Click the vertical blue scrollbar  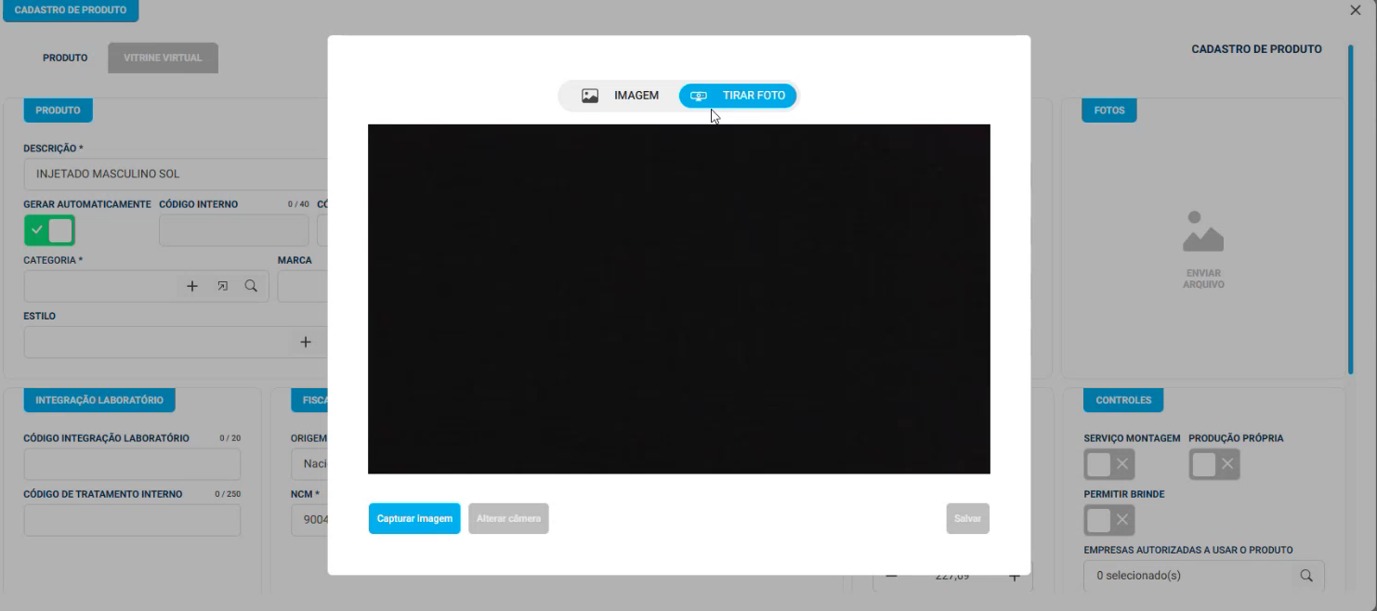tap(1350, 209)
